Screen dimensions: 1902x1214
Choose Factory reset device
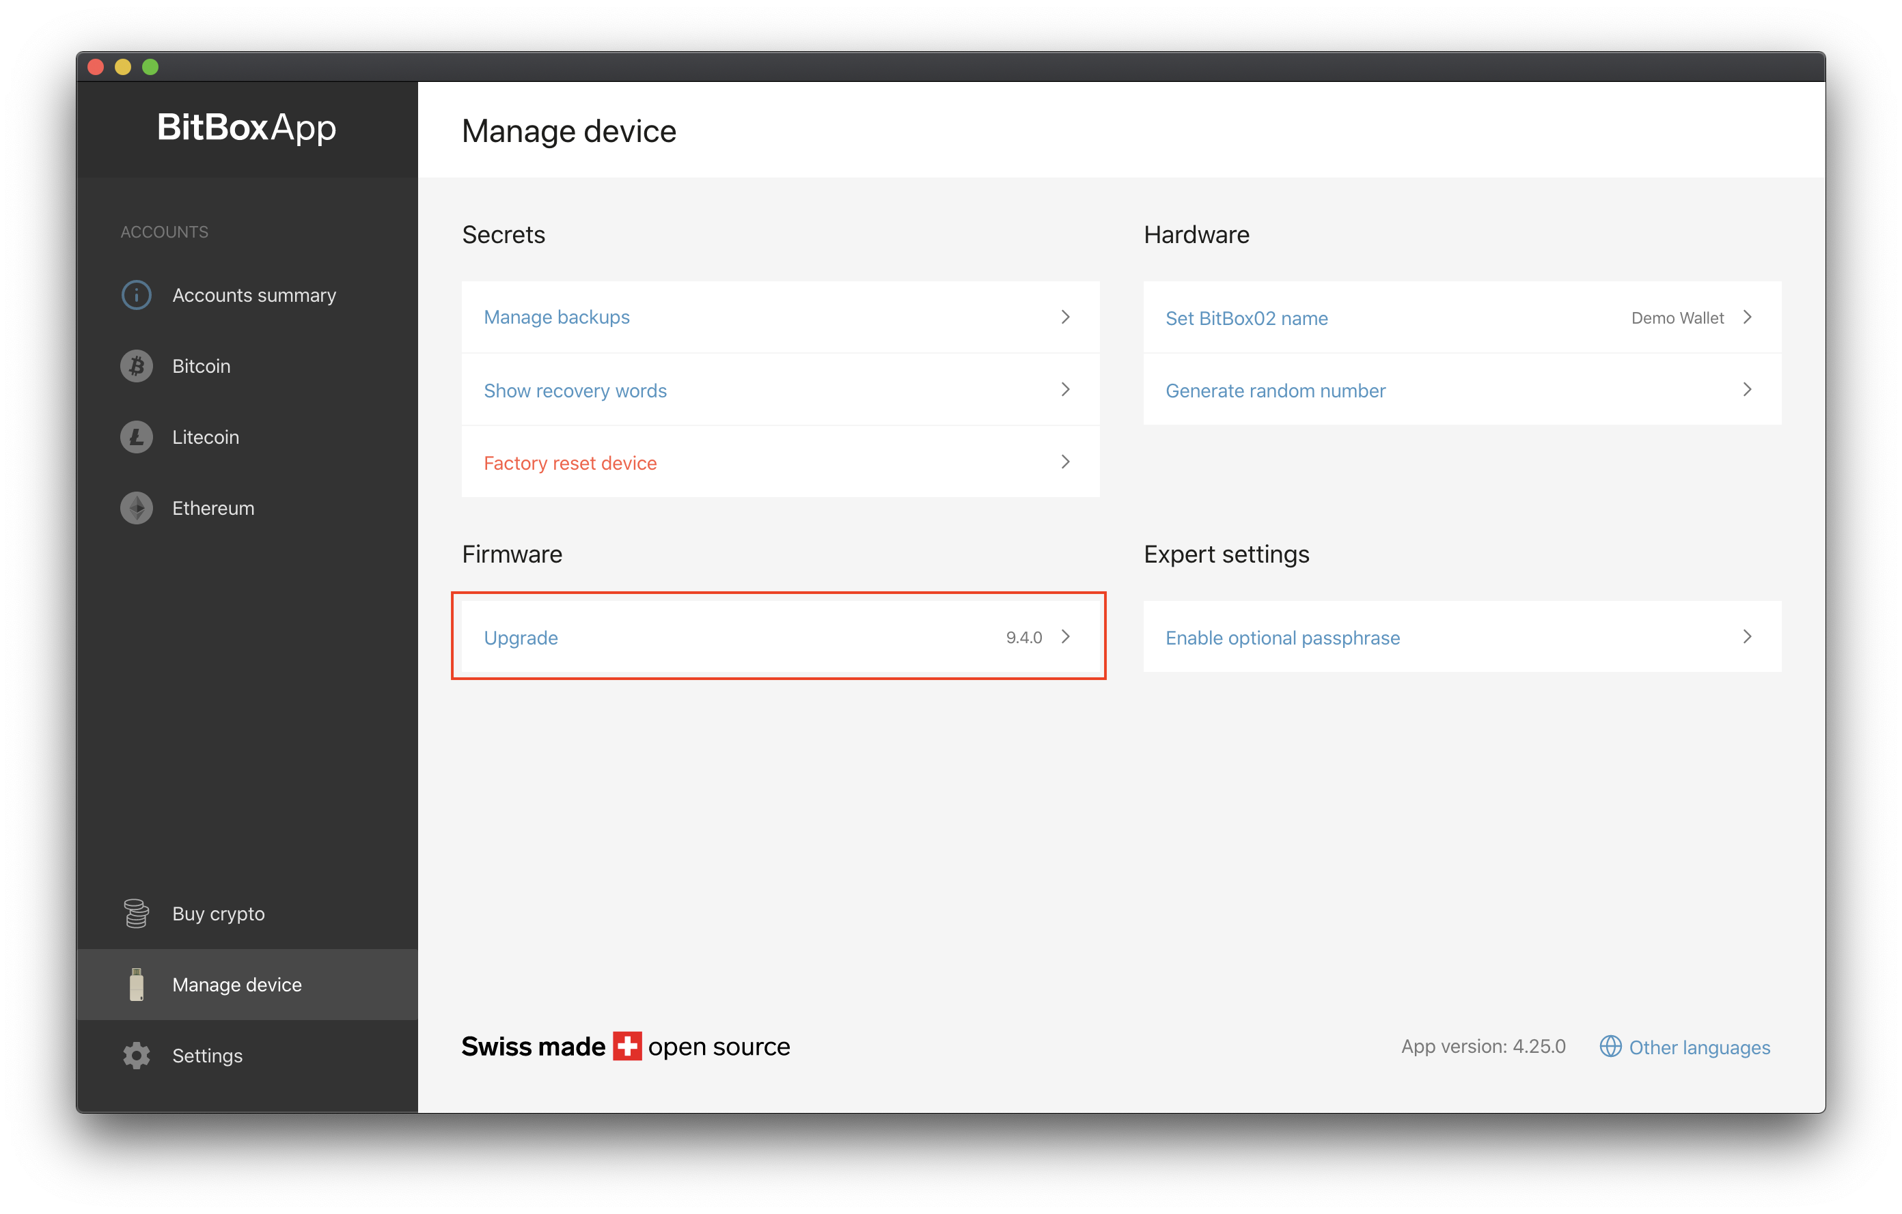[x=780, y=462]
